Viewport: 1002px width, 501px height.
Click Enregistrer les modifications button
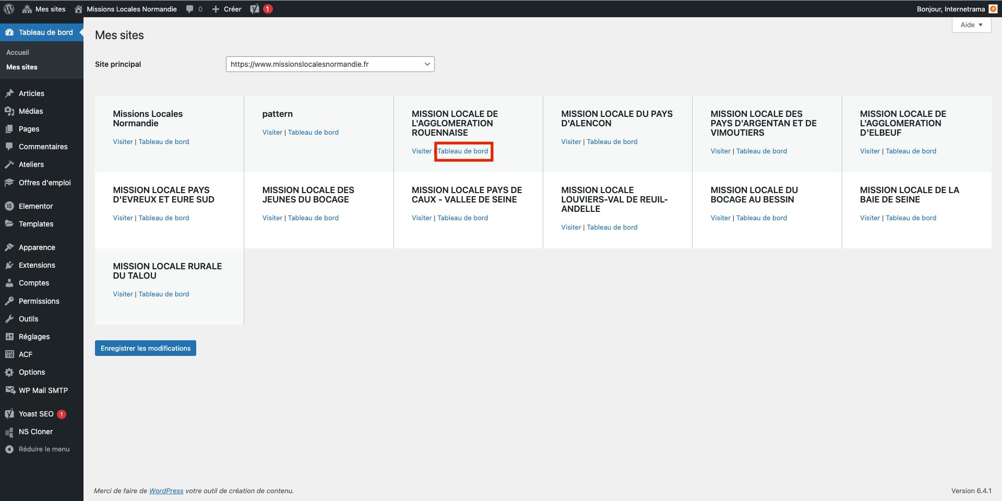pyautogui.click(x=146, y=348)
